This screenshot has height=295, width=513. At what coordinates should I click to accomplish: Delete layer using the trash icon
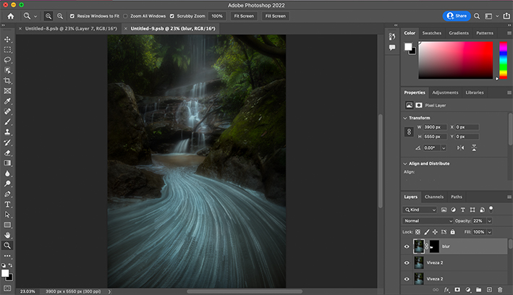coord(500,289)
